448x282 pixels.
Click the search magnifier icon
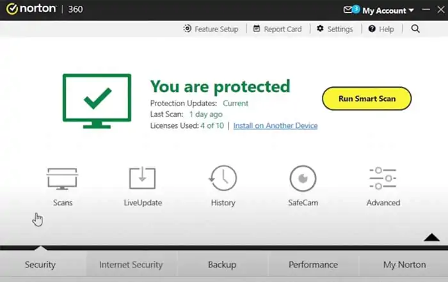point(415,29)
